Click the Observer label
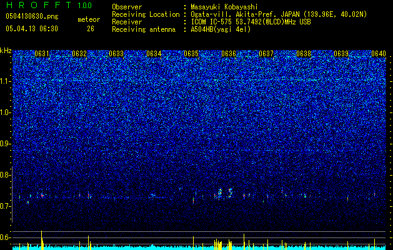Viewport: 393px width, 250px height. (x=127, y=7)
